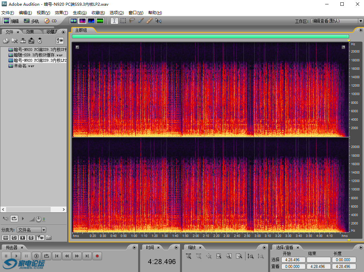
Task: Toggle show audio files filter button
Action: pyautogui.click(x=6, y=238)
